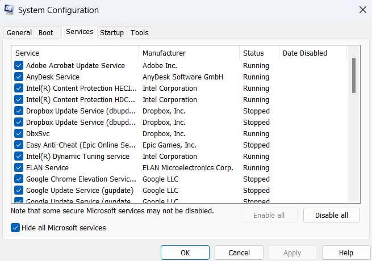Image resolution: width=372 pixels, height=261 pixels.
Task: Click Stopped status of Google Update (gupdate)
Action: point(257,191)
